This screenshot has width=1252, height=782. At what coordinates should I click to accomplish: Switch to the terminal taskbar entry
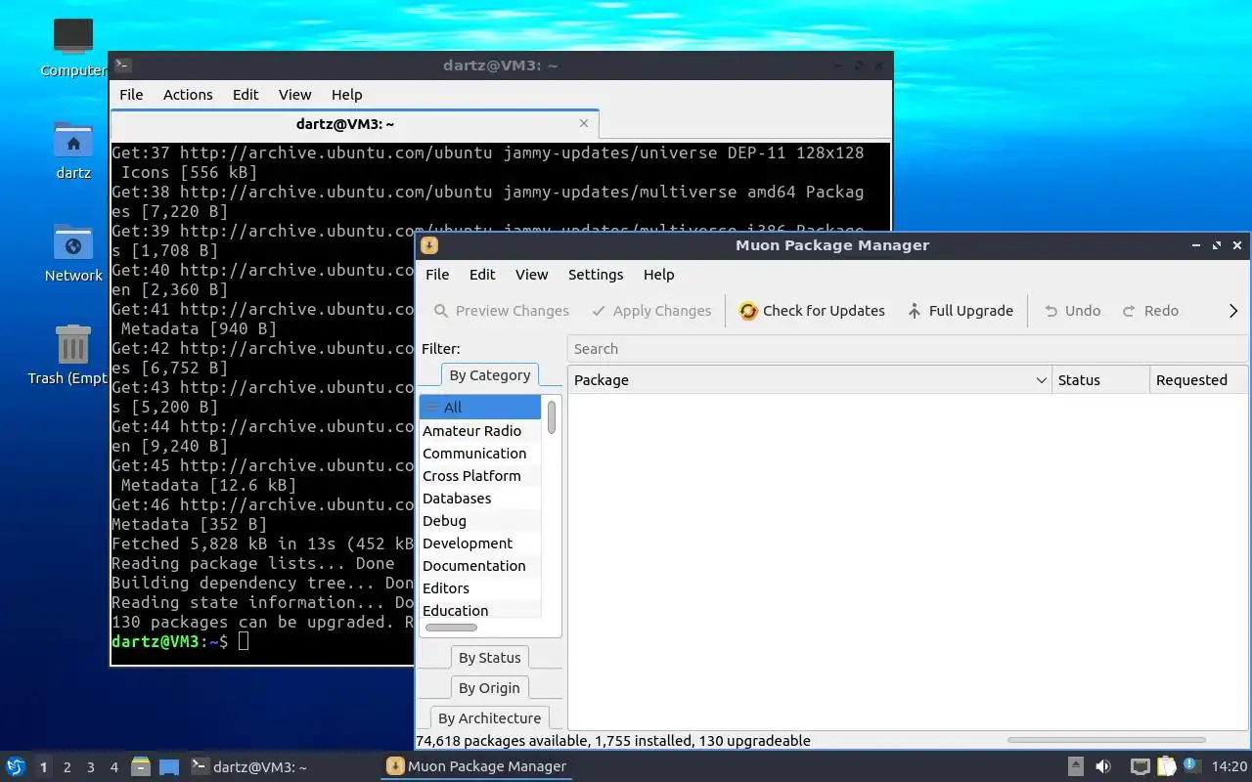coord(248,766)
